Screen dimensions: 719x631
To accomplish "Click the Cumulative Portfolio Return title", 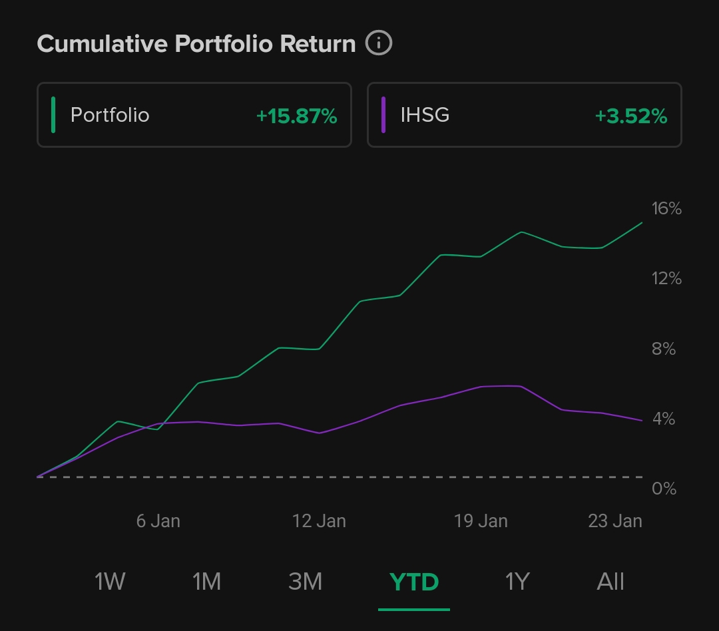I will [x=196, y=44].
